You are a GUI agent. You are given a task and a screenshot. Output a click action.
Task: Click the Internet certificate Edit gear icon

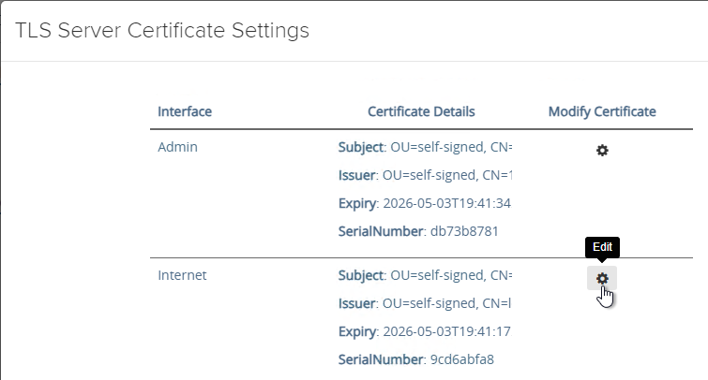point(602,278)
